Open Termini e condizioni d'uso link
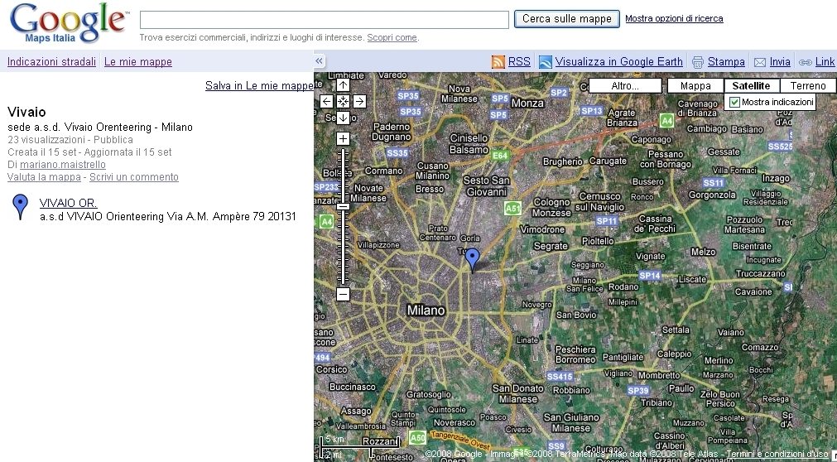The height and width of the screenshot is (462, 837). 777,454
